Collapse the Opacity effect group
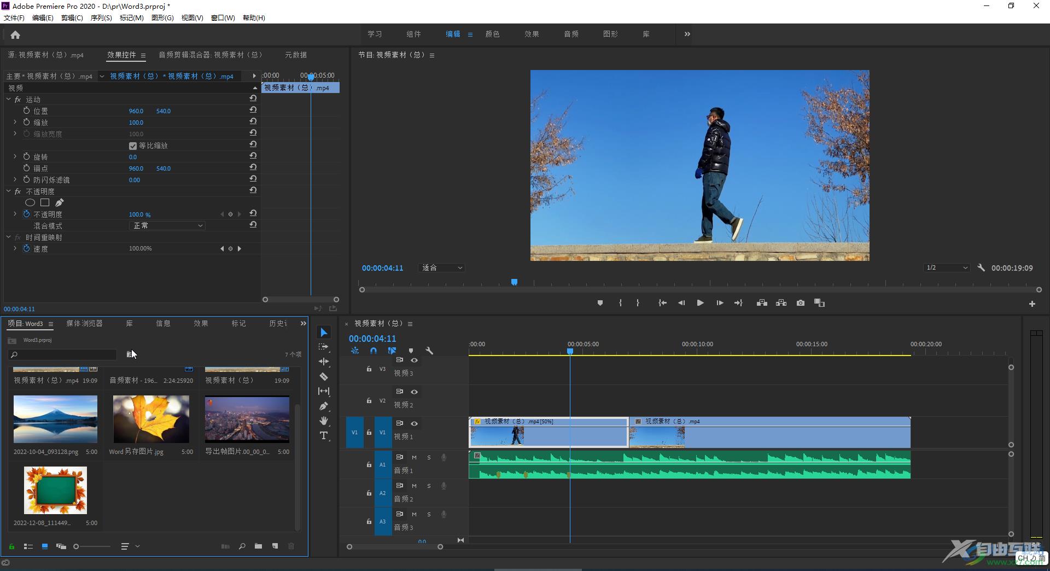Image resolution: width=1050 pixels, height=571 pixels. tap(9, 191)
